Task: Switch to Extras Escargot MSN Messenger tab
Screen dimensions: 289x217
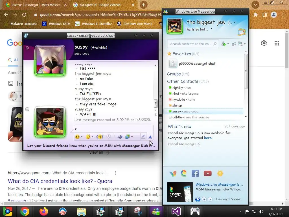Action: point(36,5)
